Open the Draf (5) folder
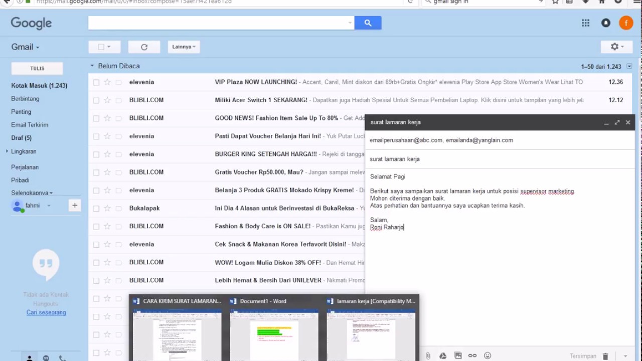The height and width of the screenshot is (361, 642). pyautogui.click(x=21, y=138)
